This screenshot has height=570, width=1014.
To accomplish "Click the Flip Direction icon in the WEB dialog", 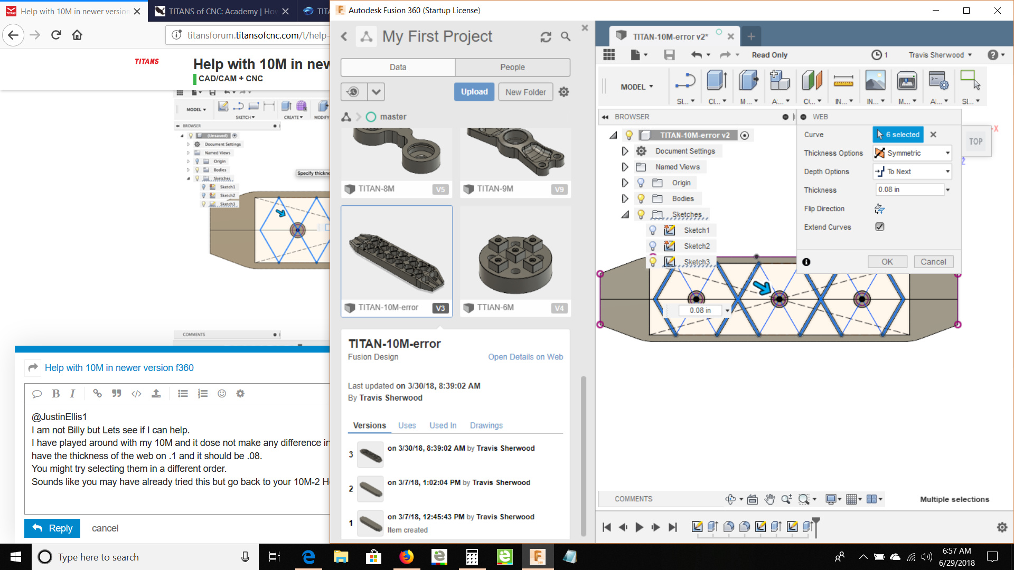I will coord(879,208).
